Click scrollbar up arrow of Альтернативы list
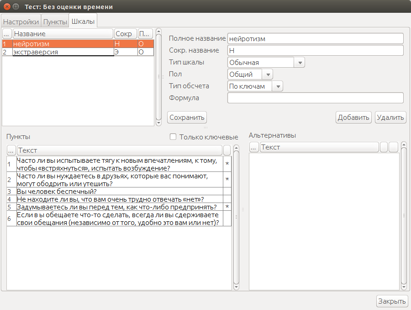Image resolution: width=411 pixels, height=310 pixels. (404, 144)
